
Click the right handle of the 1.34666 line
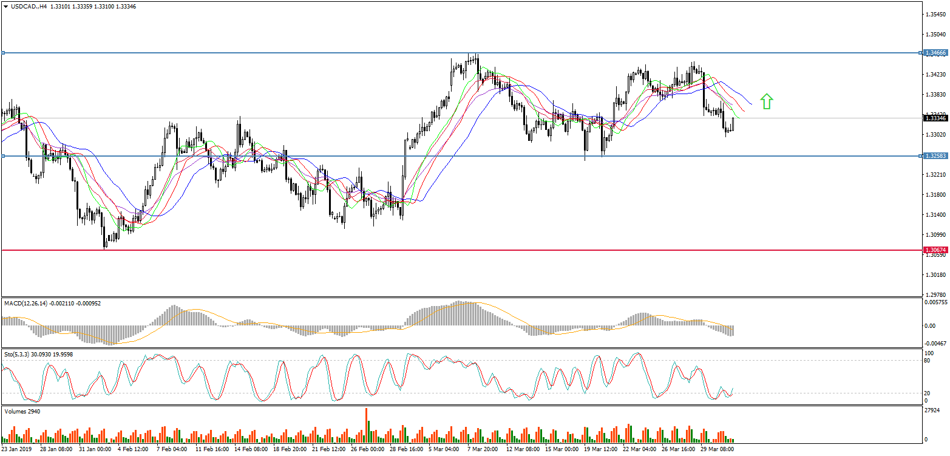click(x=921, y=53)
